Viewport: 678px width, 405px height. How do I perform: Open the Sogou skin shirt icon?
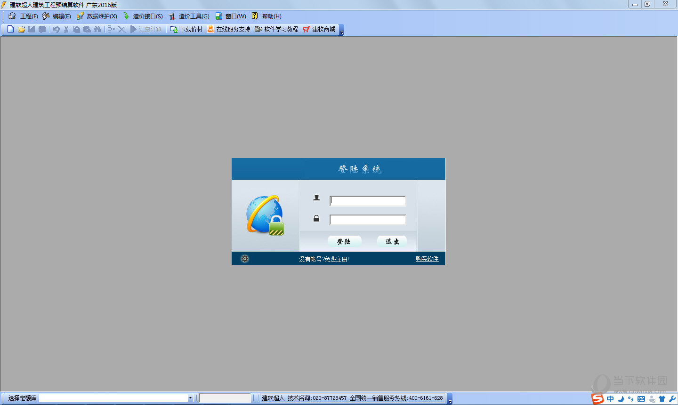[x=662, y=399]
